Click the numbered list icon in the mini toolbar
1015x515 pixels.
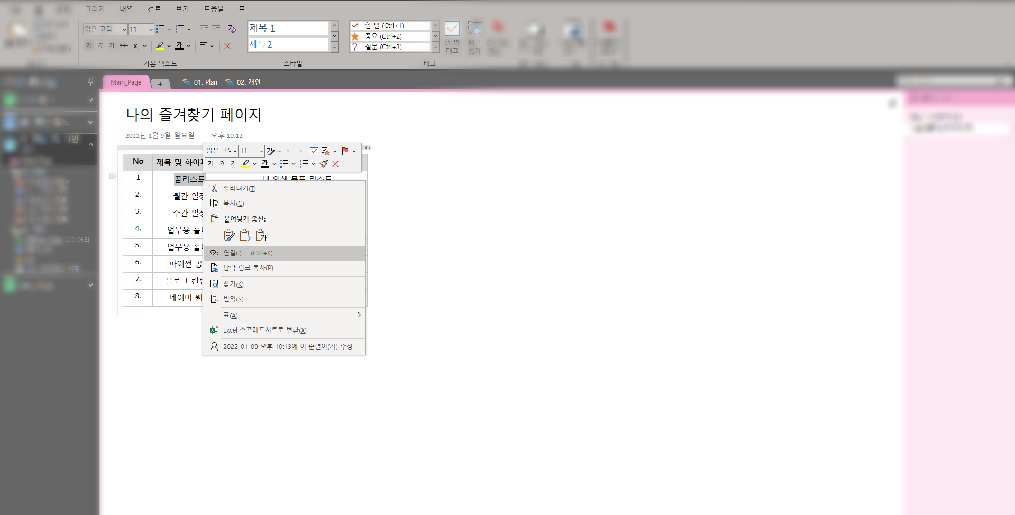click(304, 164)
